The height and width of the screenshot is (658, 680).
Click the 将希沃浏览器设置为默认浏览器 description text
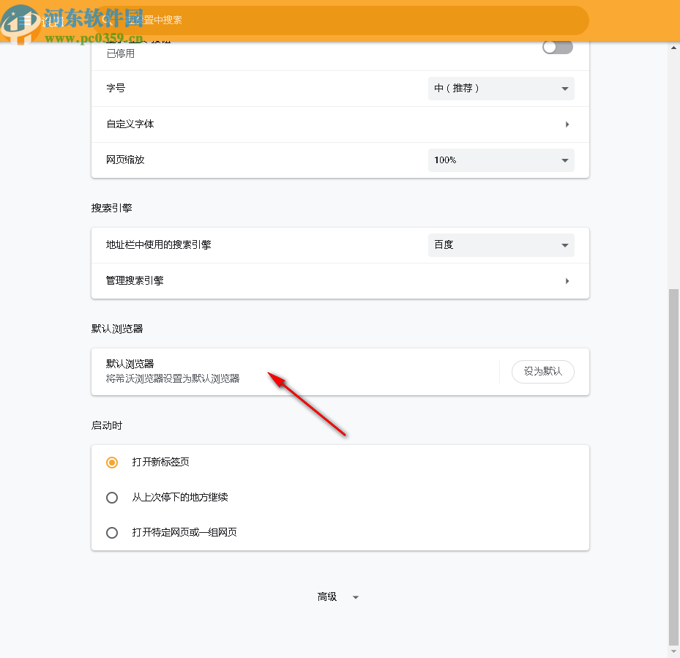173,378
